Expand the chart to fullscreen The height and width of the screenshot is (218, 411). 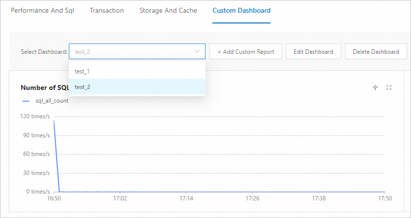coord(389,87)
